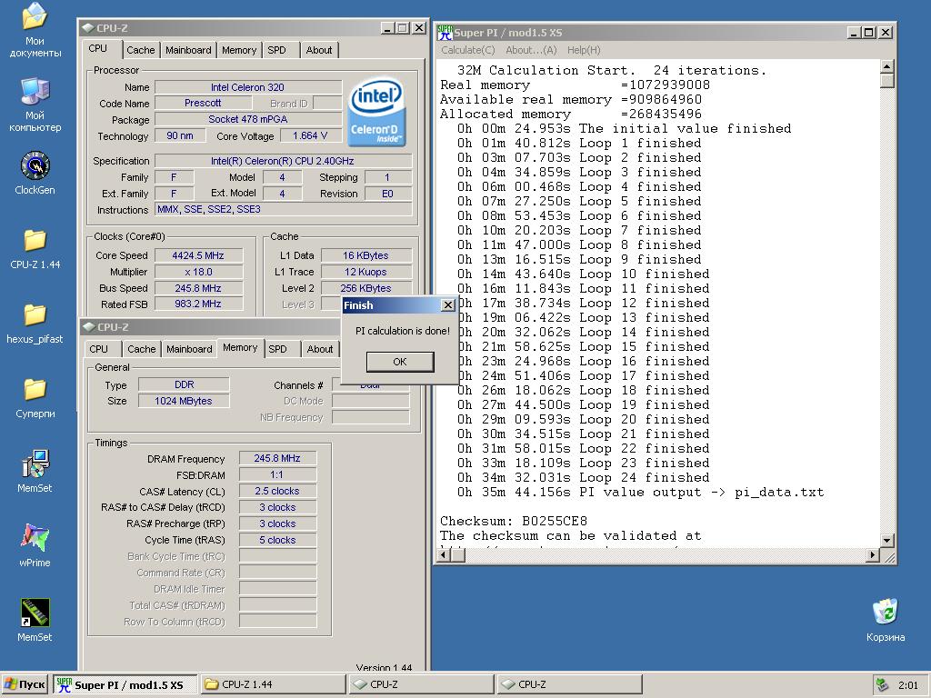The image size is (931, 698).
Task: Click the FSB:DRAM ratio value 1:1
Action: coord(277,474)
